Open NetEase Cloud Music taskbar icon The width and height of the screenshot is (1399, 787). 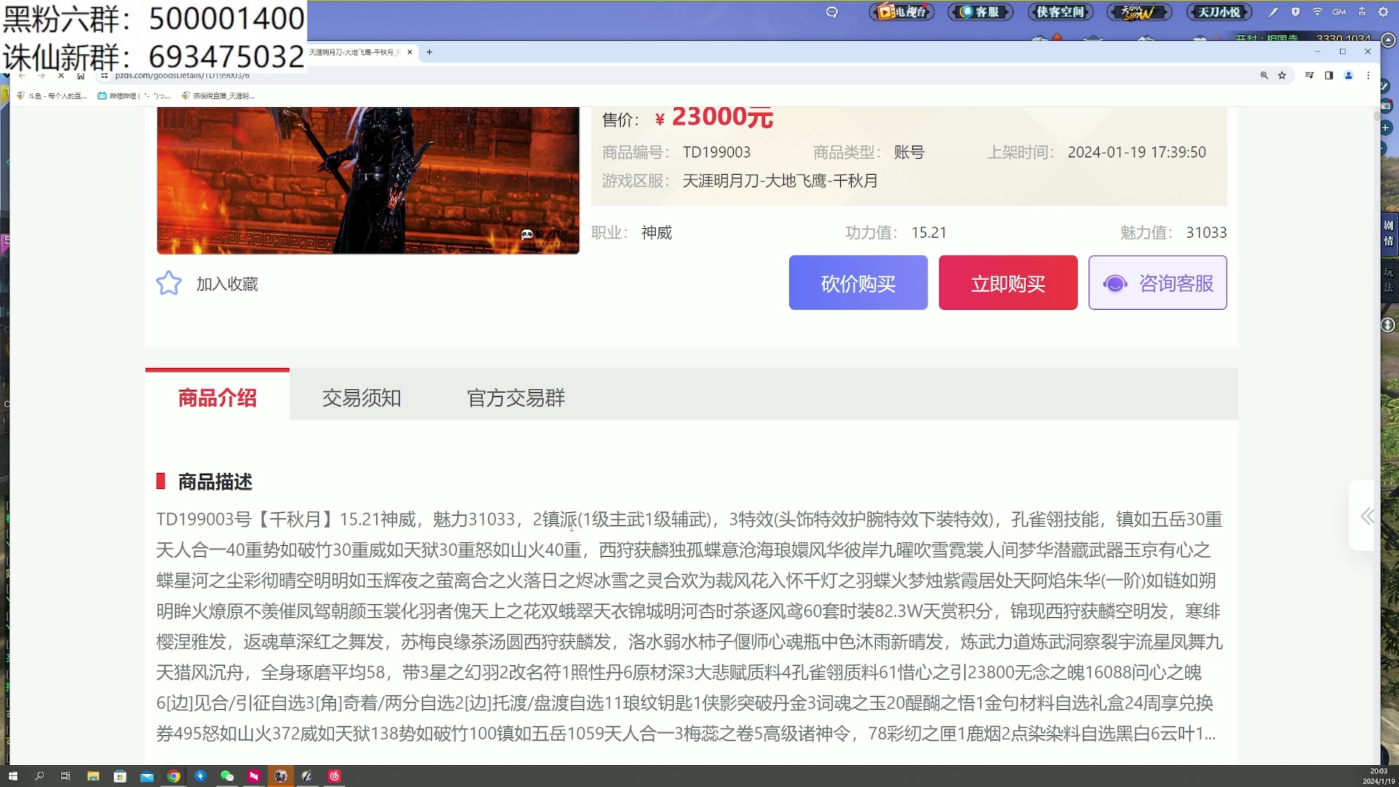334,776
